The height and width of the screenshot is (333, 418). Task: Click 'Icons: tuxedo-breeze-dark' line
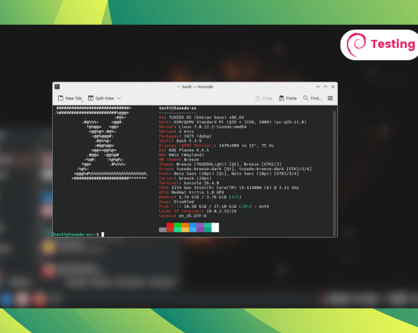coord(235,169)
